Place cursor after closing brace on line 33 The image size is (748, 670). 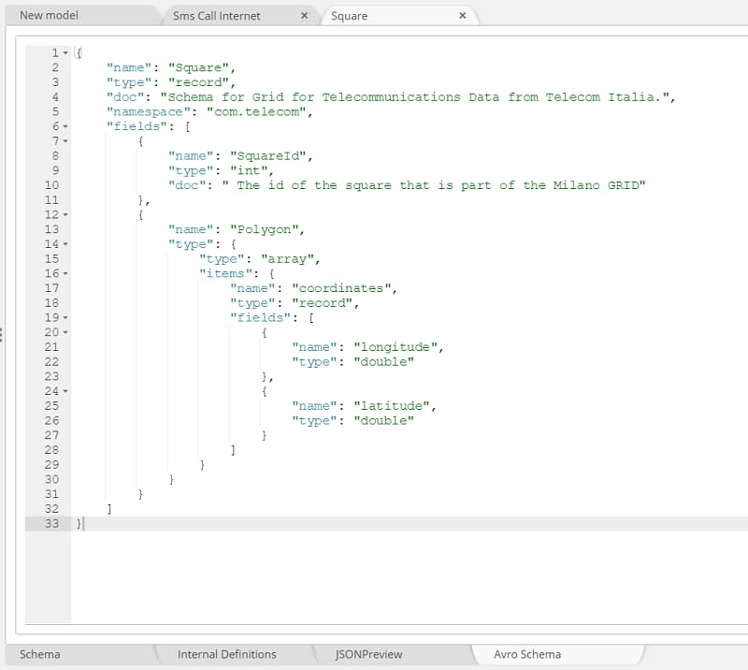point(83,524)
